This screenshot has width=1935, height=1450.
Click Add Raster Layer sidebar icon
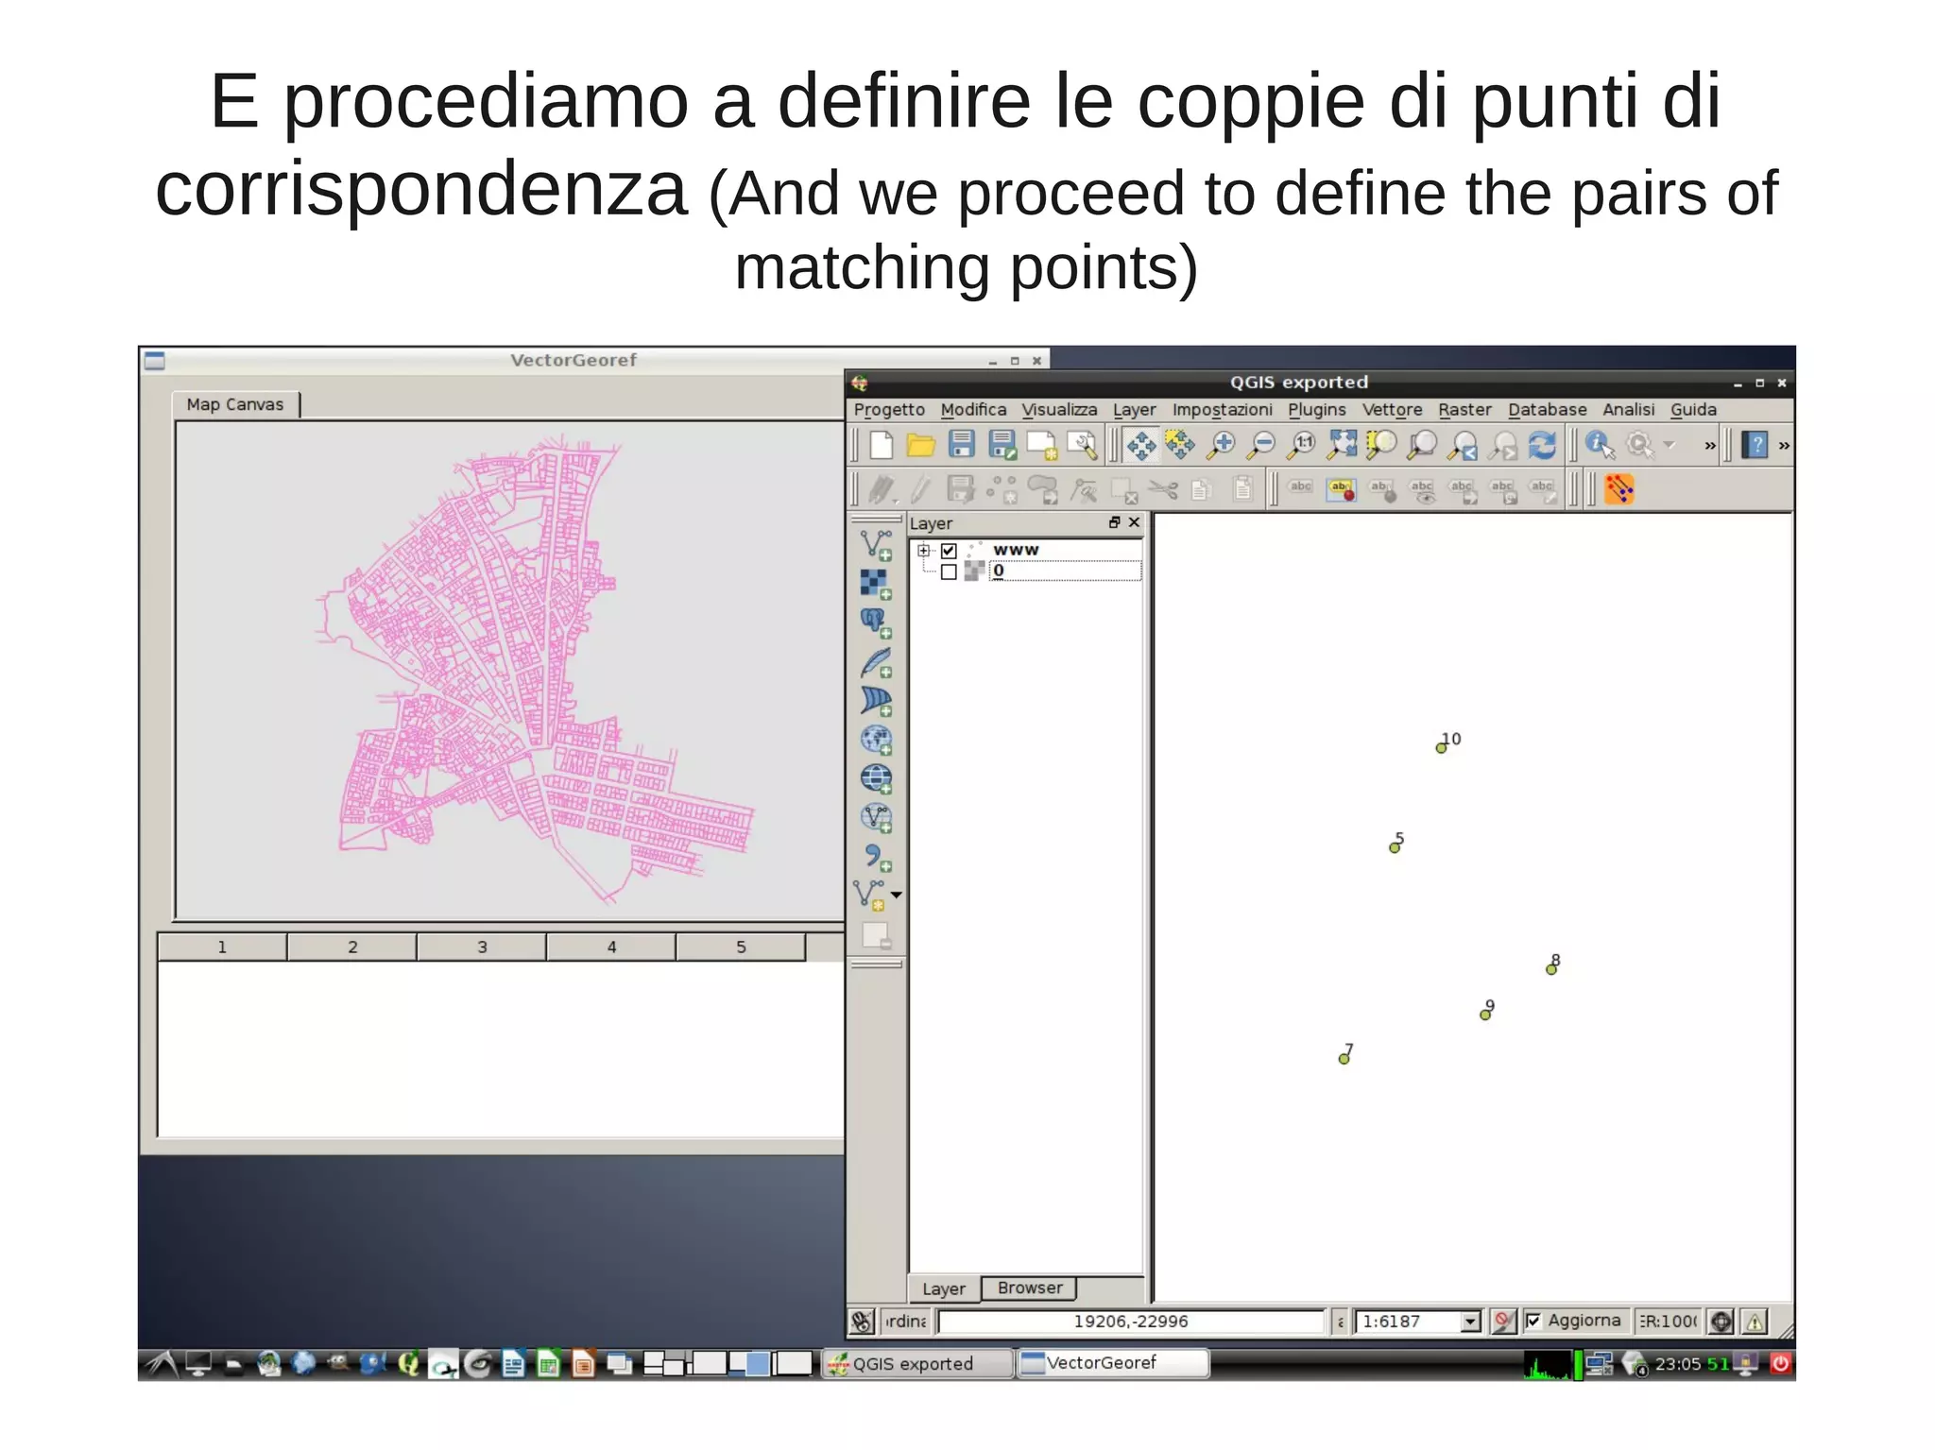(x=876, y=584)
